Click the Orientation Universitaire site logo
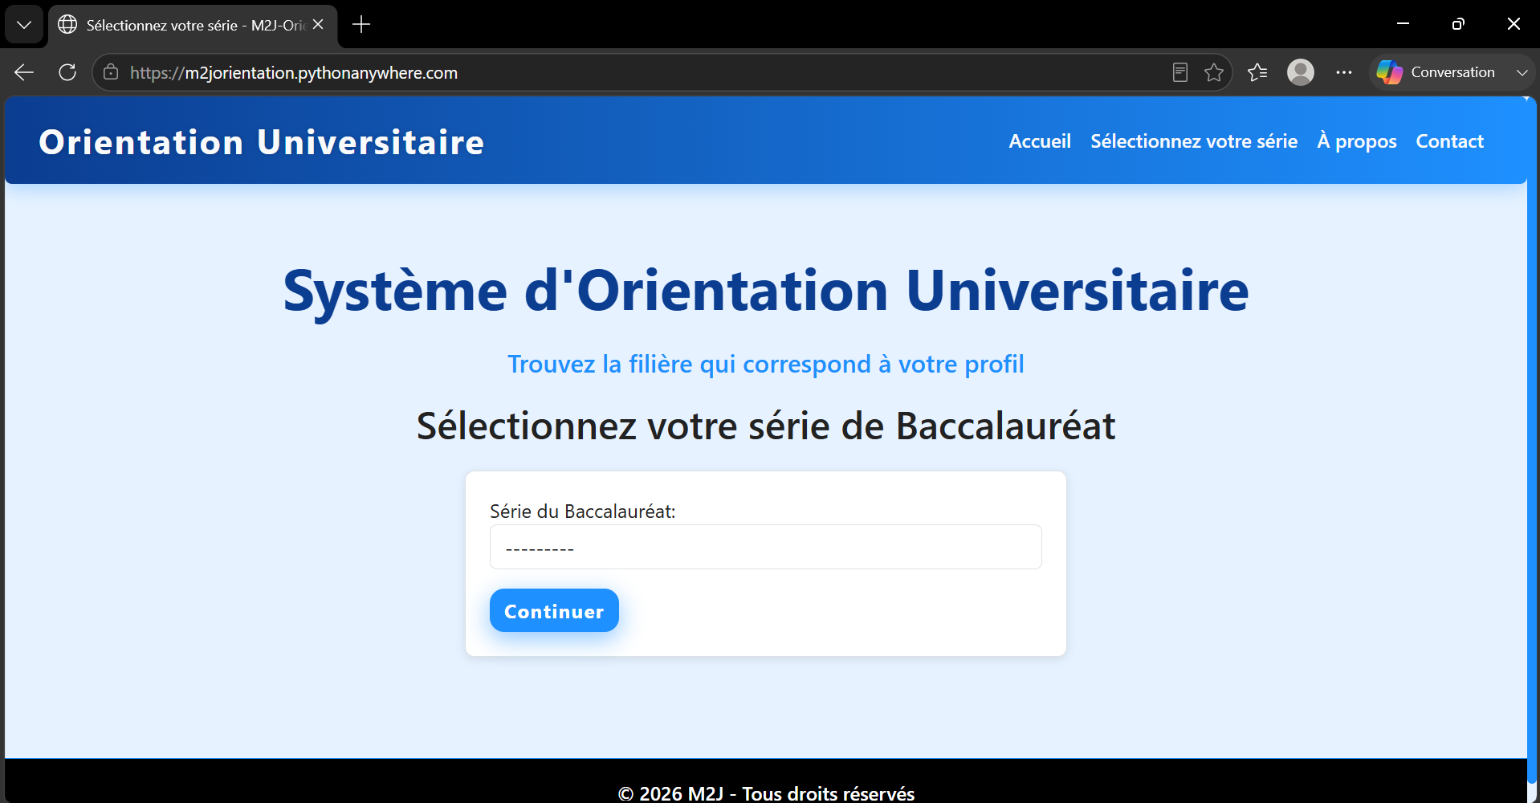 (x=262, y=142)
